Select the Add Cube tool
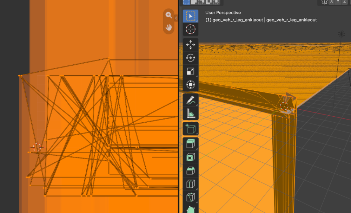 (x=191, y=129)
